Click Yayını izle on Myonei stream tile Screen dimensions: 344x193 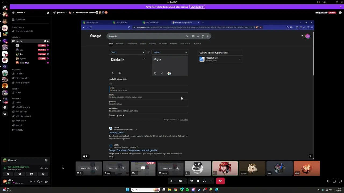click(167, 168)
